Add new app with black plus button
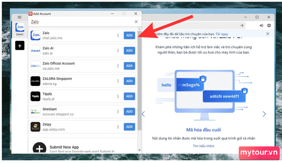This screenshot has width=282, height=163. click(x=20, y=45)
